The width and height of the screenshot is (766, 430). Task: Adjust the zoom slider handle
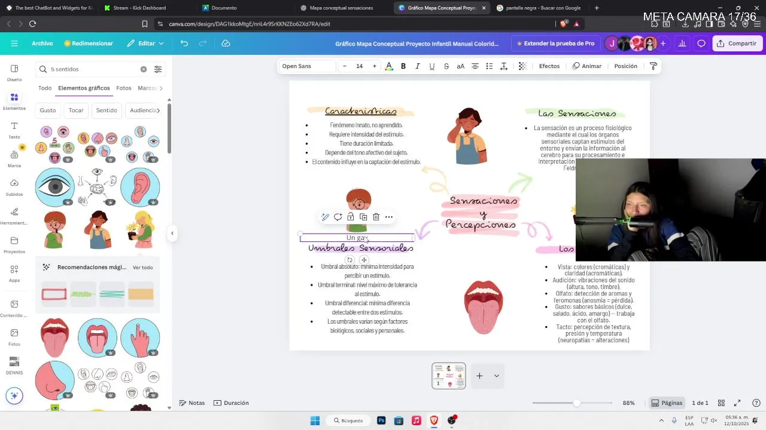pyautogui.click(x=576, y=403)
